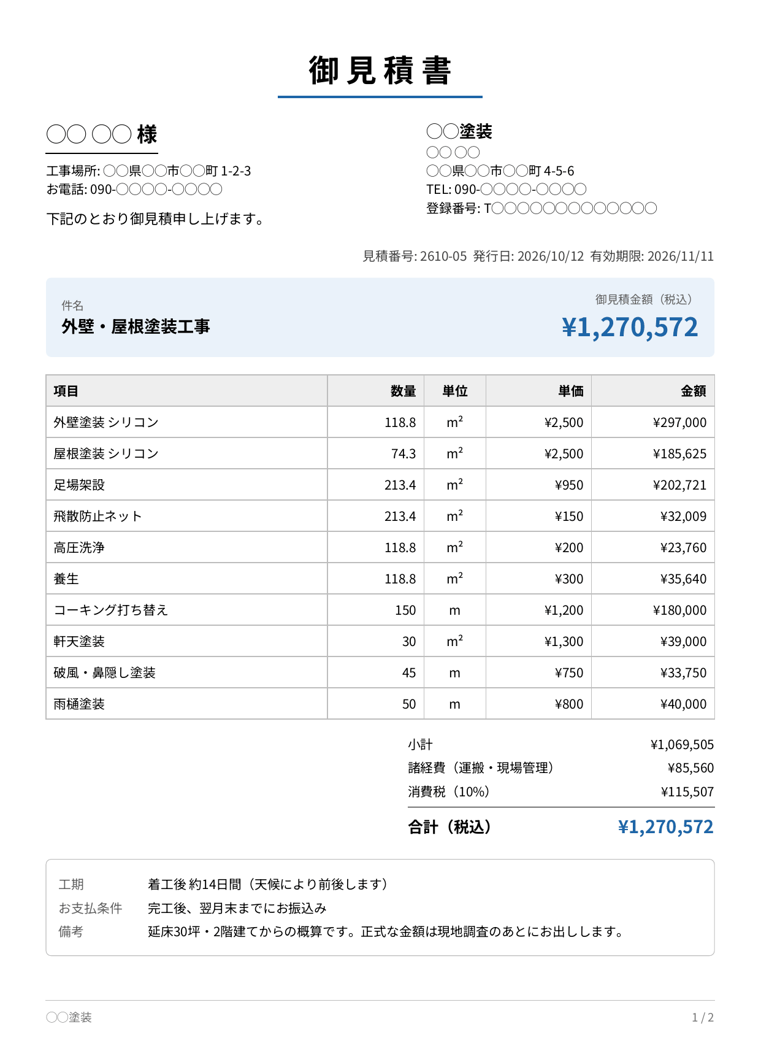Click the amount ¥35,640
This screenshot has width=761, height=1043.
[x=683, y=579]
